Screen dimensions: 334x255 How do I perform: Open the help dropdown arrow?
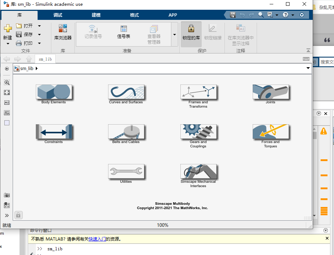(x=293, y=15)
